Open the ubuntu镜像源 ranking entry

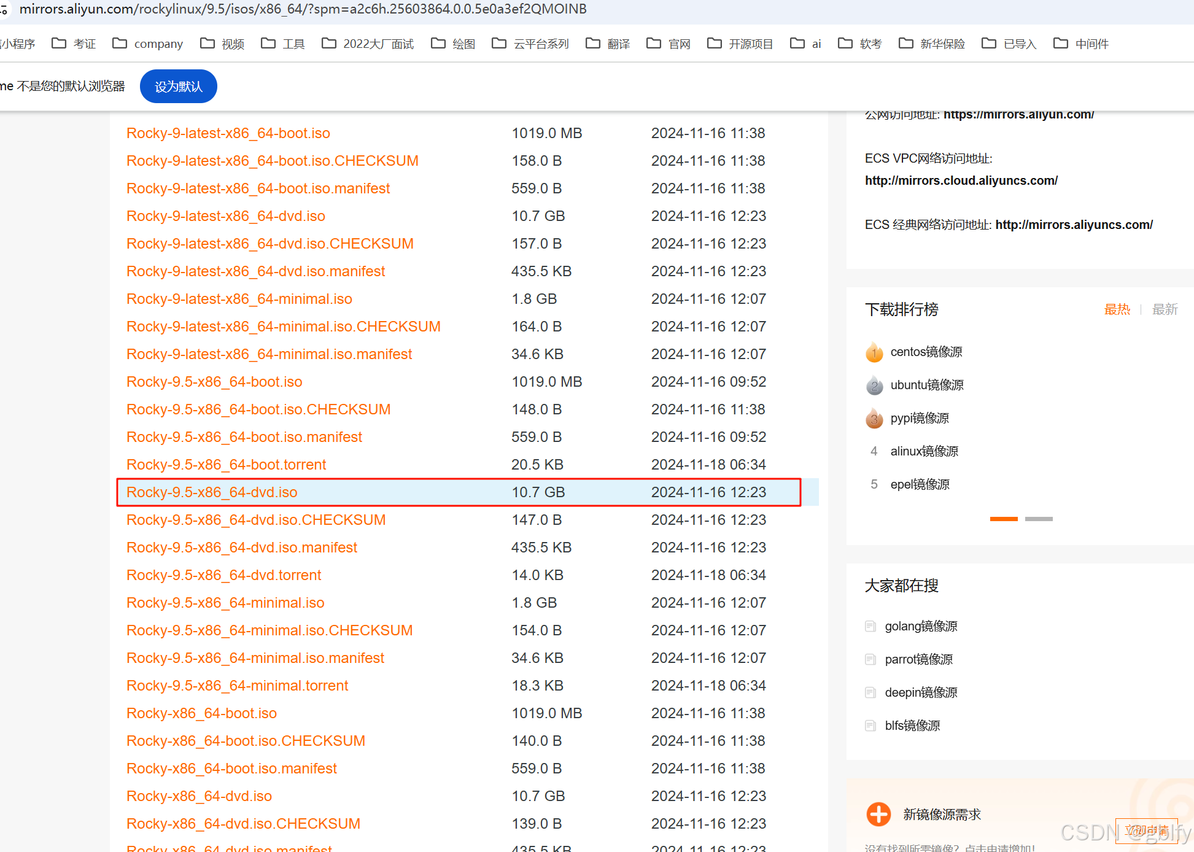[926, 385]
